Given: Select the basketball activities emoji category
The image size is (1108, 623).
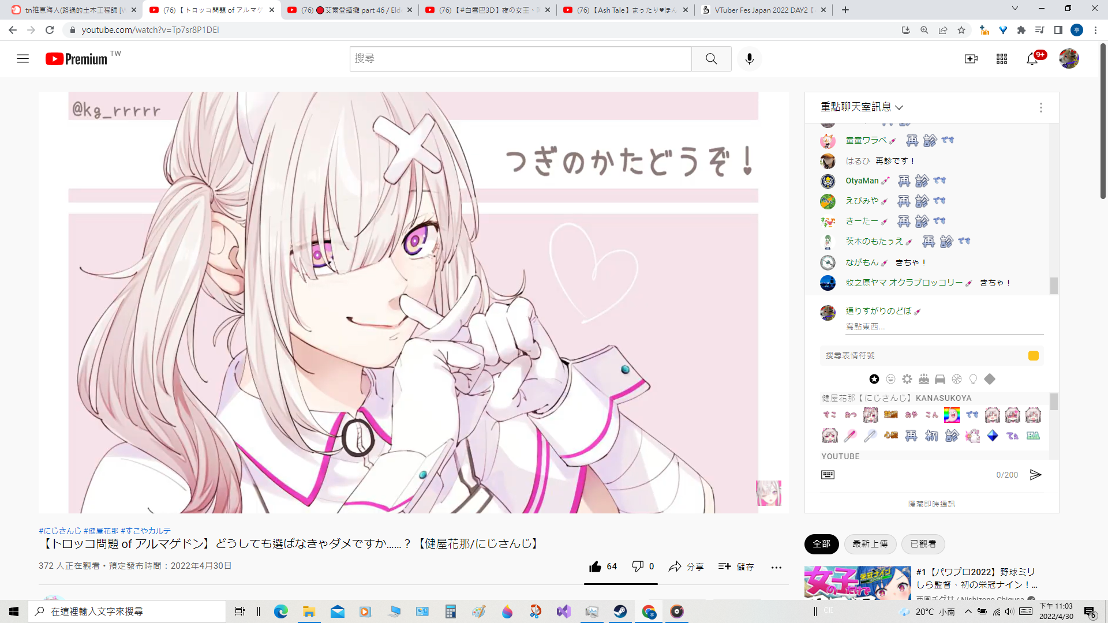Looking at the screenshot, I should click(x=957, y=379).
